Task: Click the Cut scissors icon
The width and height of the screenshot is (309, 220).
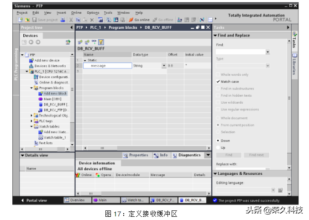Action: point(71,20)
